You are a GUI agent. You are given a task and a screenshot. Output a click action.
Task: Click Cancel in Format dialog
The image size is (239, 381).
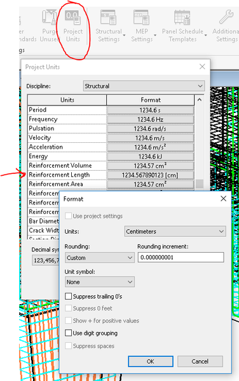click(x=200, y=361)
